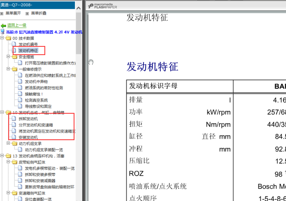The width and height of the screenshot is (286, 201).
Task: Open the 发动机编号 document
Action: click(x=28, y=44)
